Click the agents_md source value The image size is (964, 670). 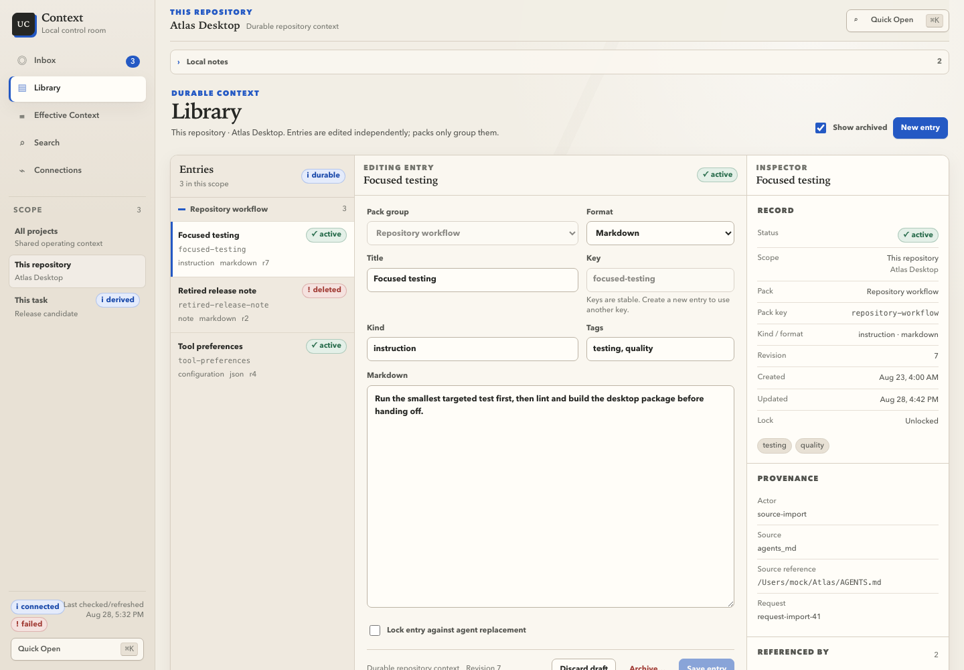tap(777, 549)
